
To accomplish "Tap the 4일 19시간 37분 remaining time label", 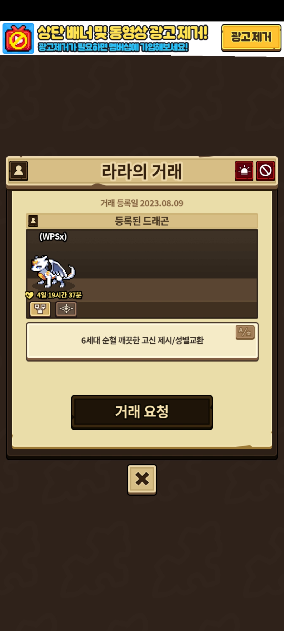I will [59, 295].
